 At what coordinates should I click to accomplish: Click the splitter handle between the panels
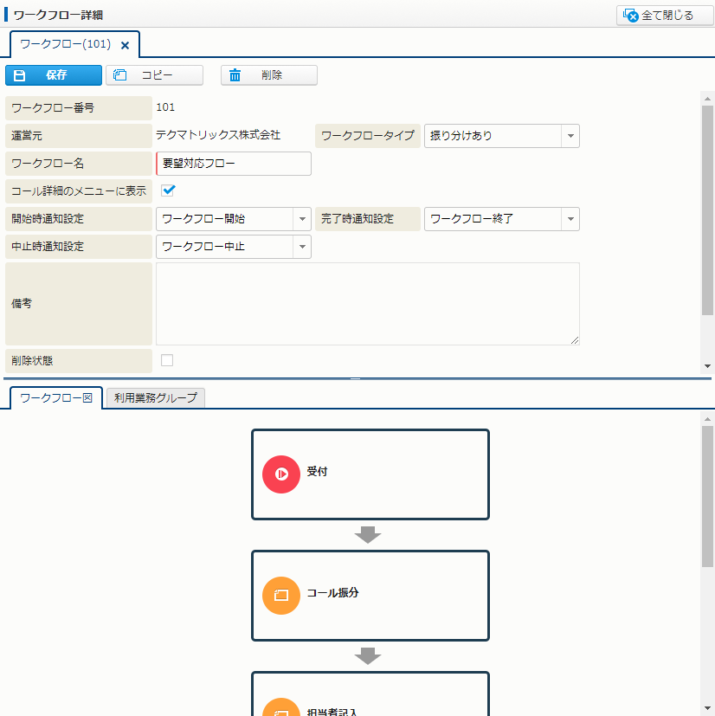tap(355, 378)
